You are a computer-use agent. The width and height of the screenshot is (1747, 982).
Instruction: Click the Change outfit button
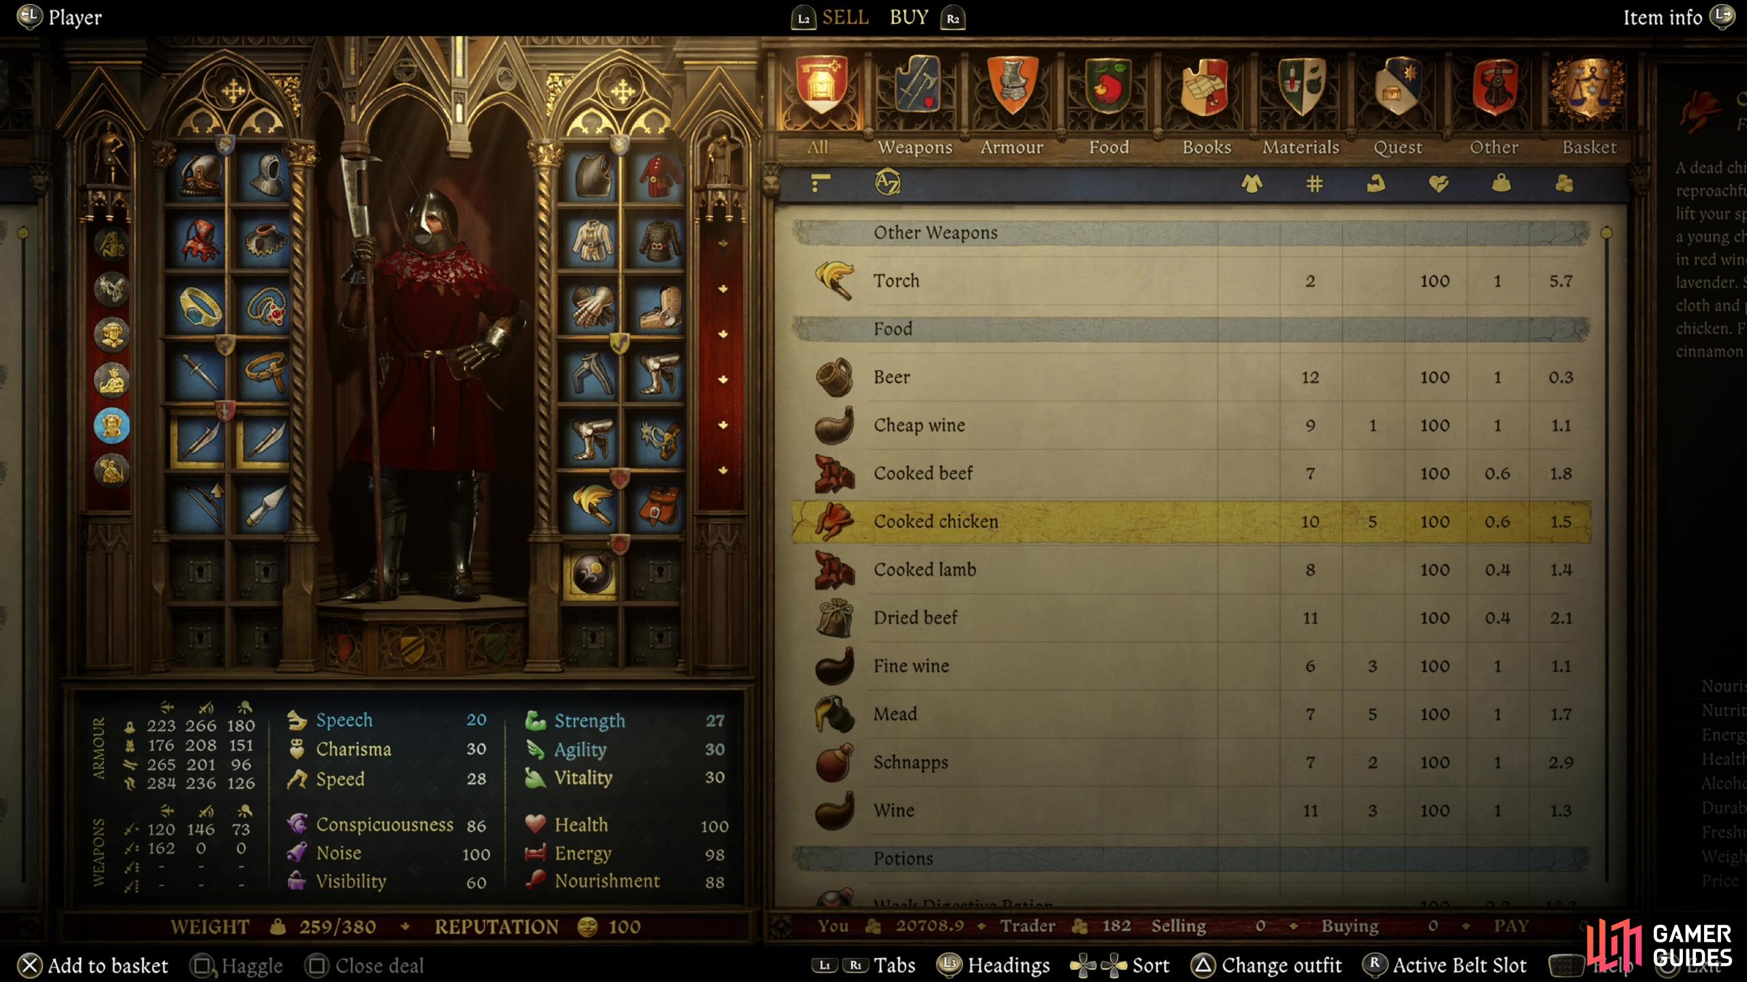pos(1267,966)
